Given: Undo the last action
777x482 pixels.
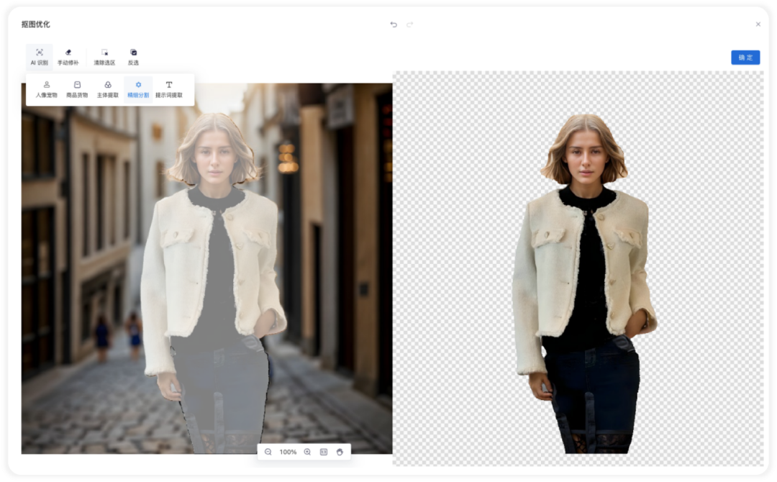Looking at the screenshot, I should (394, 24).
